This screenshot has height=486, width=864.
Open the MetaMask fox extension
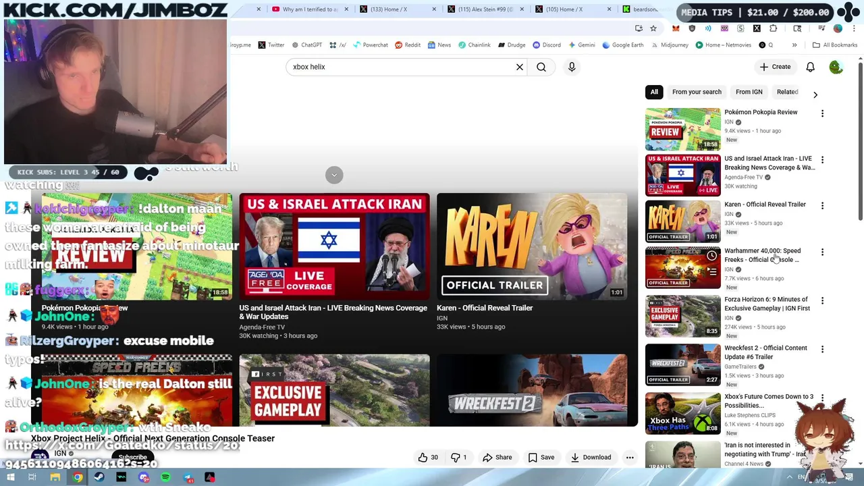(x=676, y=28)
